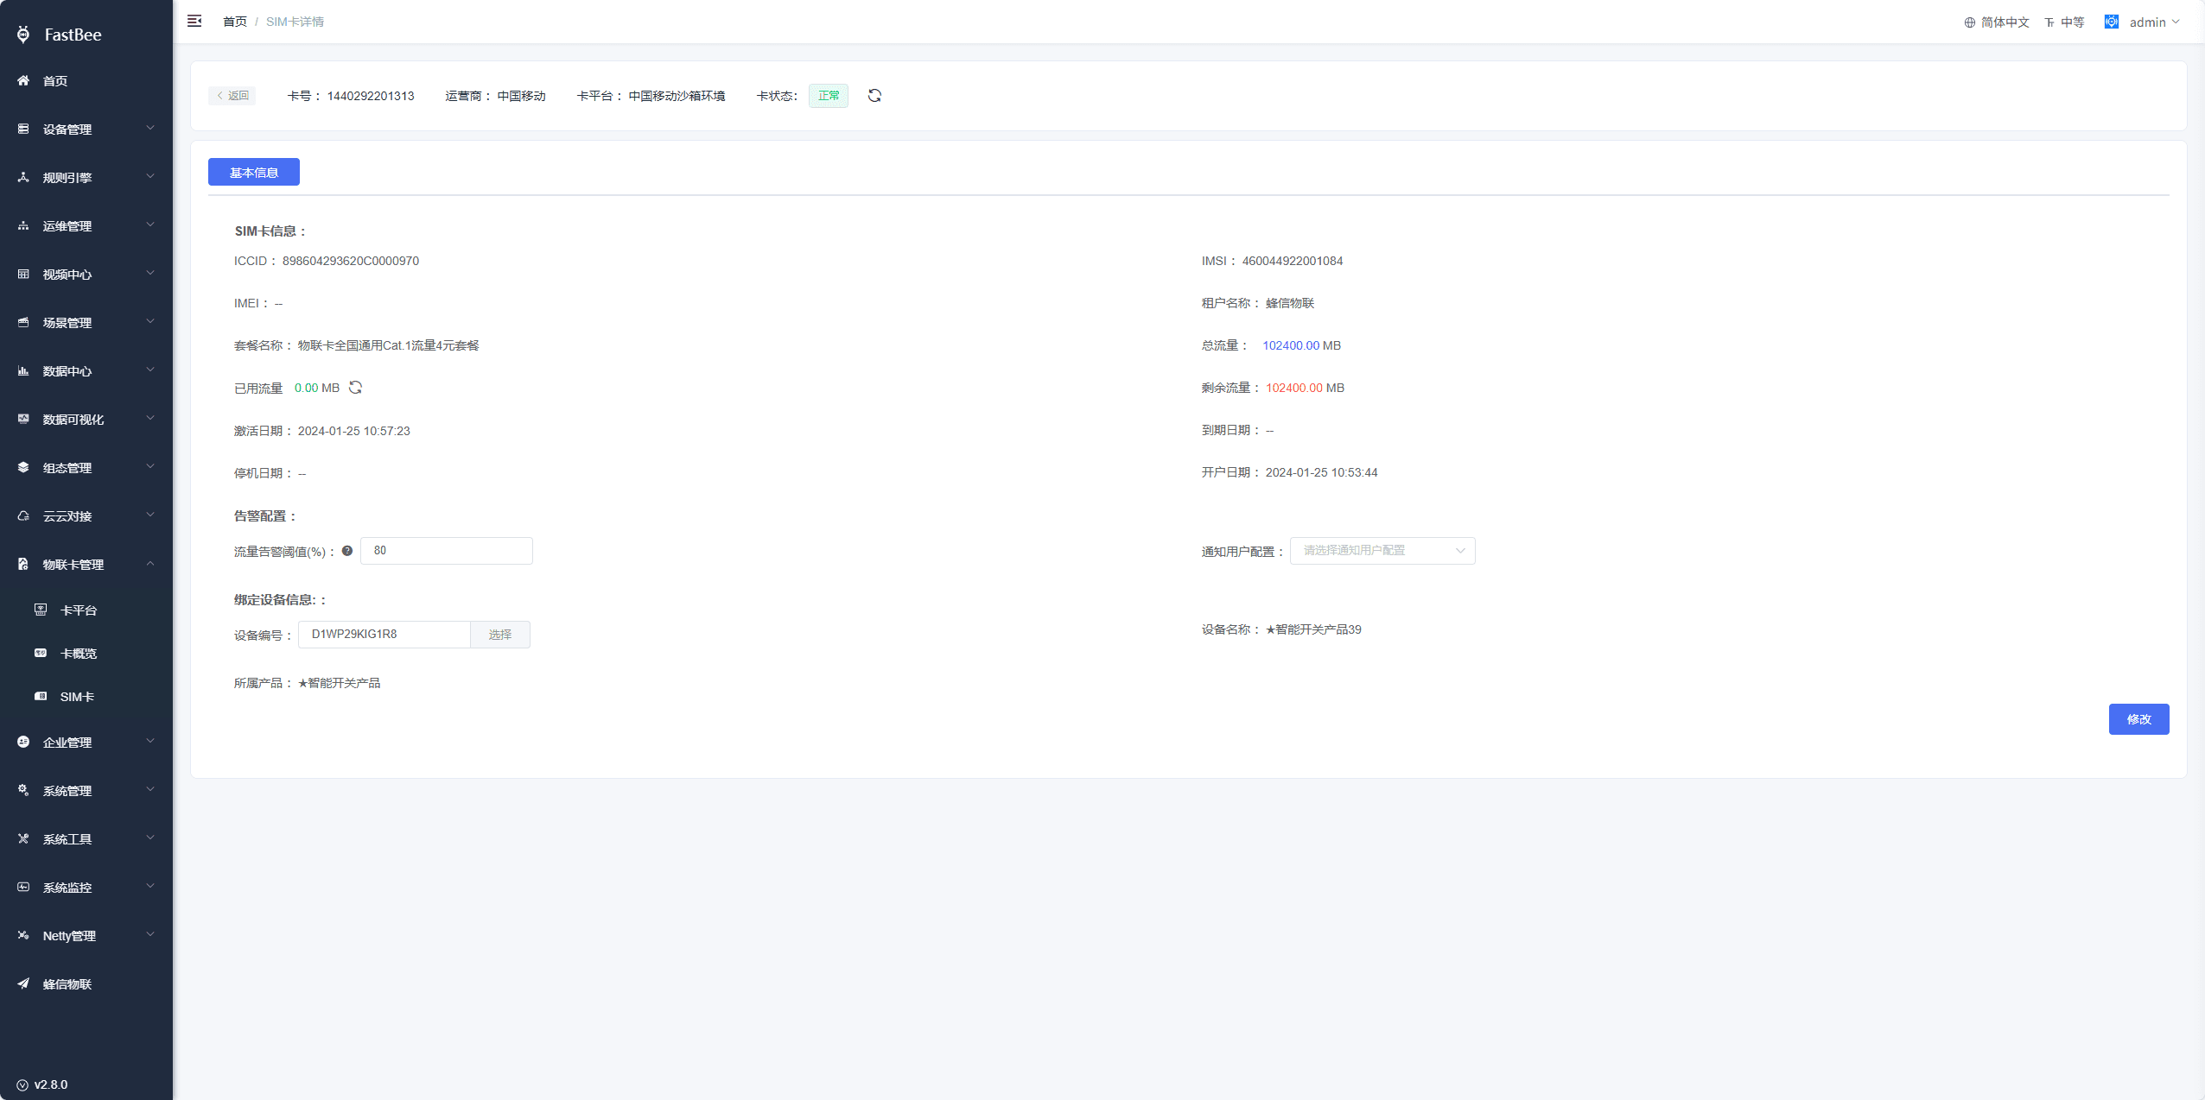Click the FastBee logo icon

pos(23,35)
